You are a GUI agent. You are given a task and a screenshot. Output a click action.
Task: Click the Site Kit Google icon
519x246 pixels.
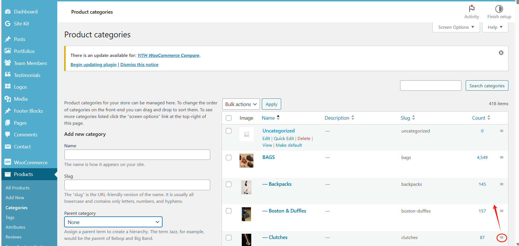tap(8, 24)
